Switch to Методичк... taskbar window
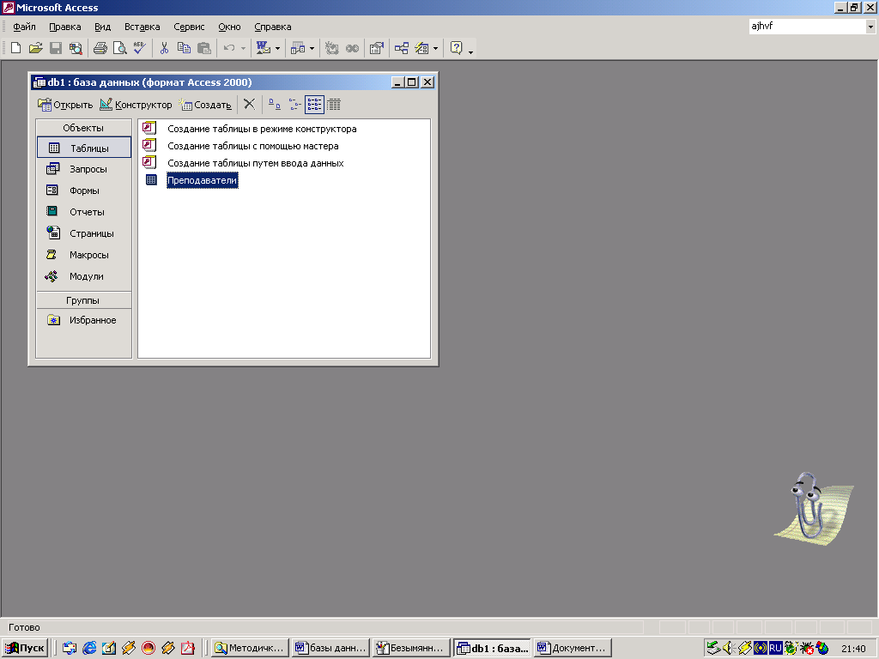 tap(250, 648)
